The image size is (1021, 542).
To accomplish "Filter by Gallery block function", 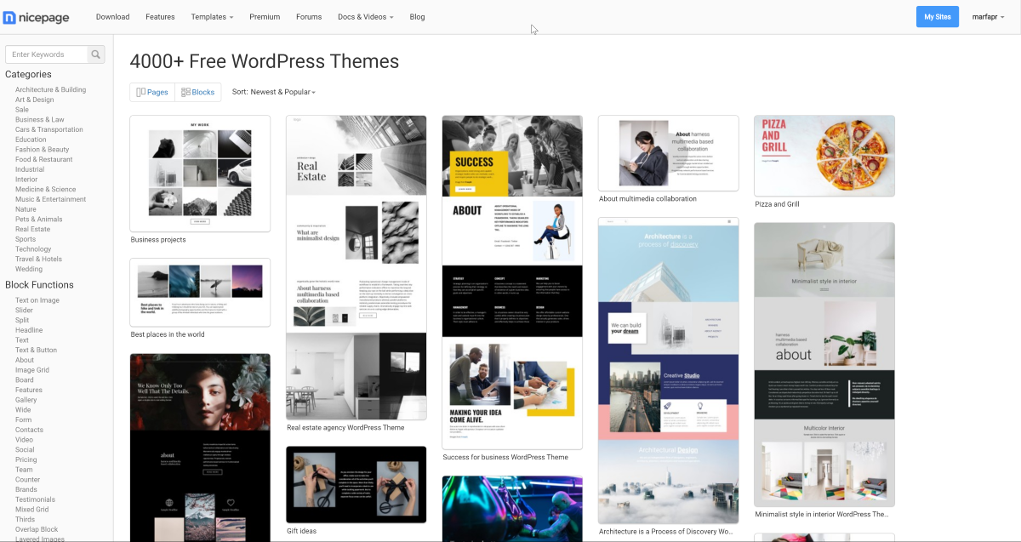I will pyautogui.click(x=26, y=400).
